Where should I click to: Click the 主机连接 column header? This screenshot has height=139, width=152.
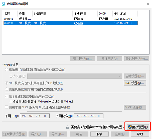pos(85,13)
